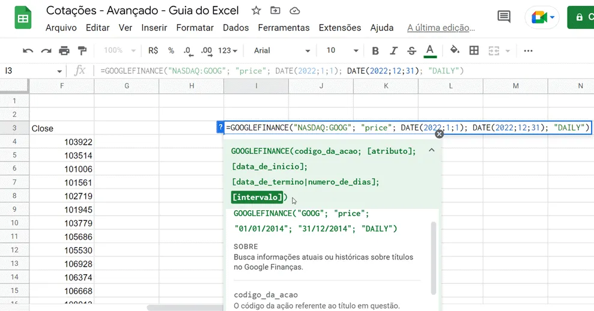Open the Extensões menu
This screenshot has height=311, width=594.
tap(340, 28)
